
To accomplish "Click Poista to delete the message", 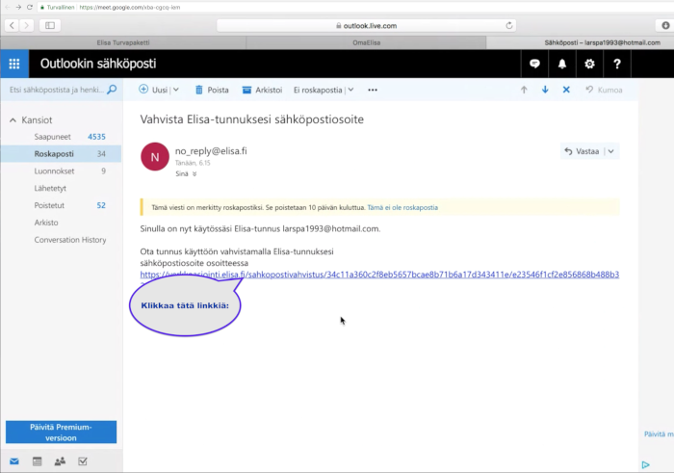I will tap(211, 90).
